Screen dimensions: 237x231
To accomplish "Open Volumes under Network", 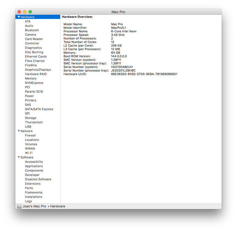I will 31,144.
